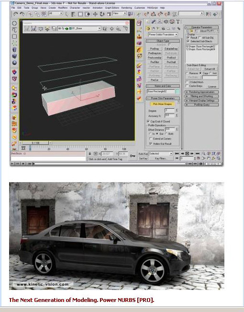Select the Copy radio button
This screenshot has width=244, height=312.
[200, 73]
